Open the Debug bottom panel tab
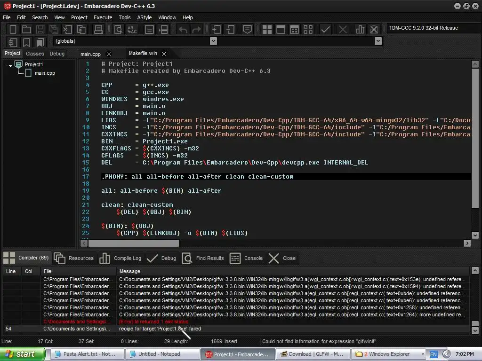This screenshot has width=482, height=361. (x=161, y=258)
